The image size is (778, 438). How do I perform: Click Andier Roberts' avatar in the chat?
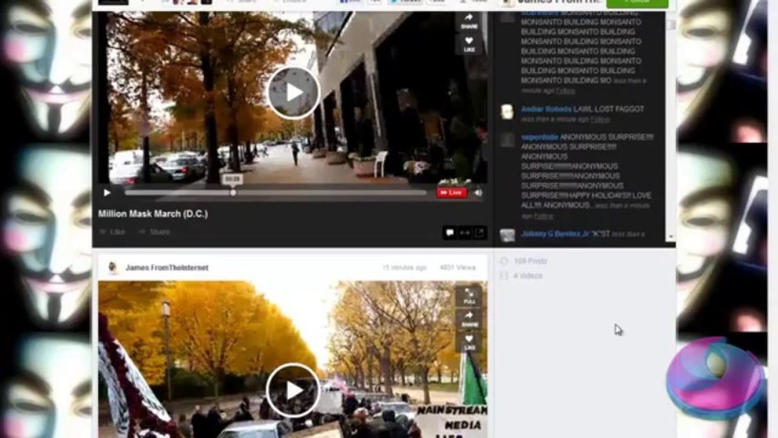pyautogui.click(x=507, y=112)
